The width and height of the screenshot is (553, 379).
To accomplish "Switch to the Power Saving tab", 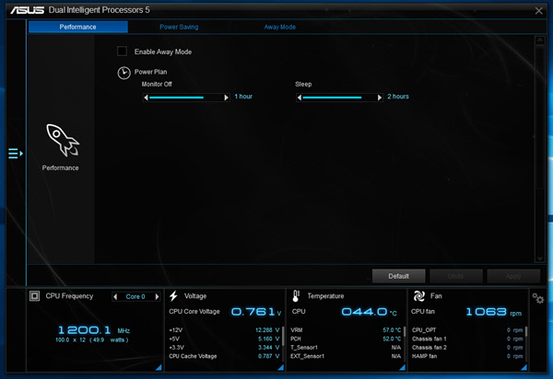I will (x=179, y=27).
